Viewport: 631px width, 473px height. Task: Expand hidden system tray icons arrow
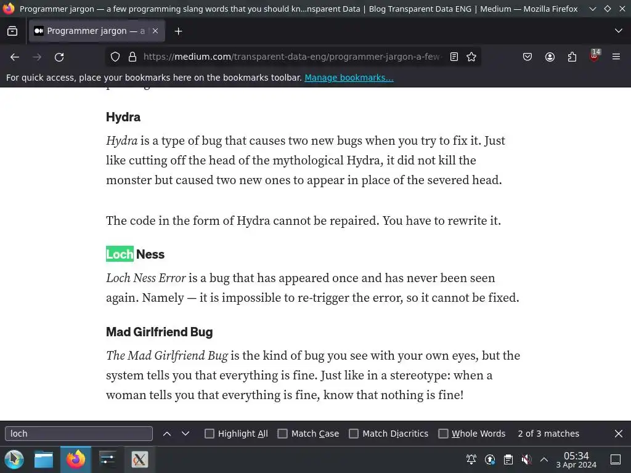[x=543, y=459]
